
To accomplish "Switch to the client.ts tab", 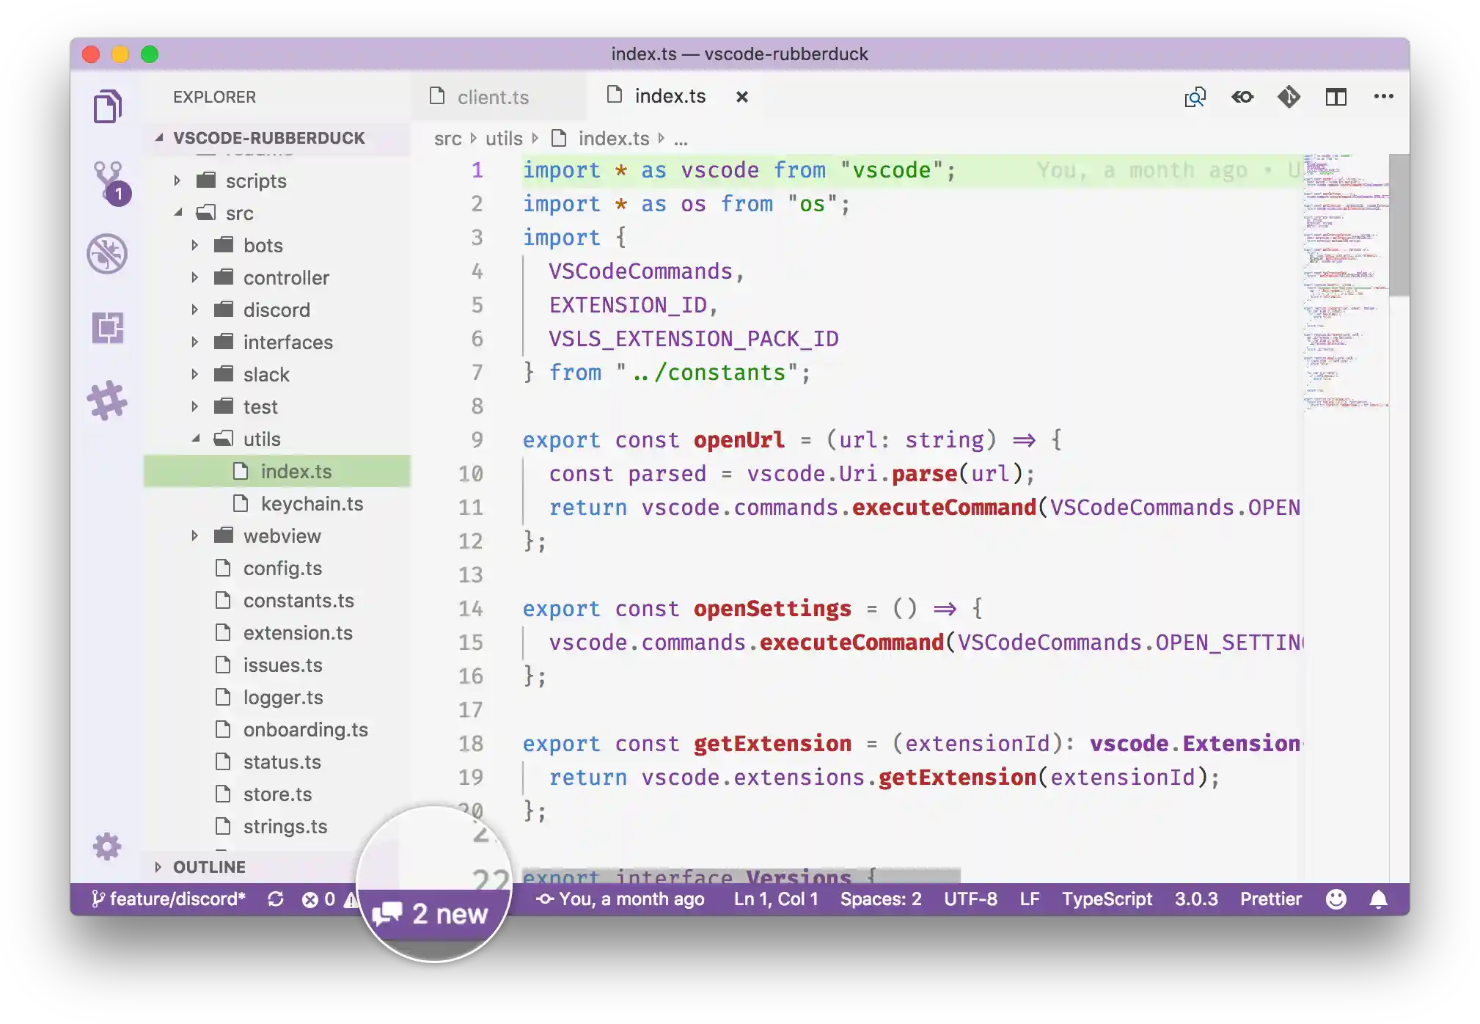I will (x=493, y=97).
